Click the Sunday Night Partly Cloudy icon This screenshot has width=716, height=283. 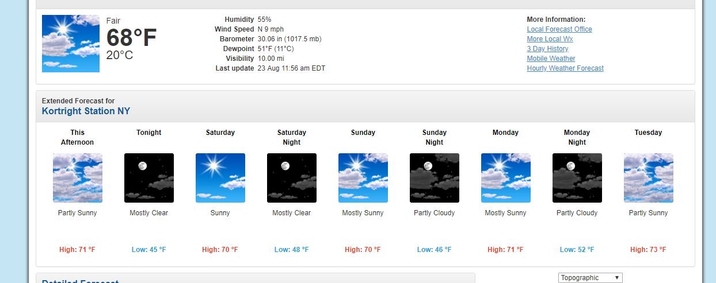click(435, 178)
